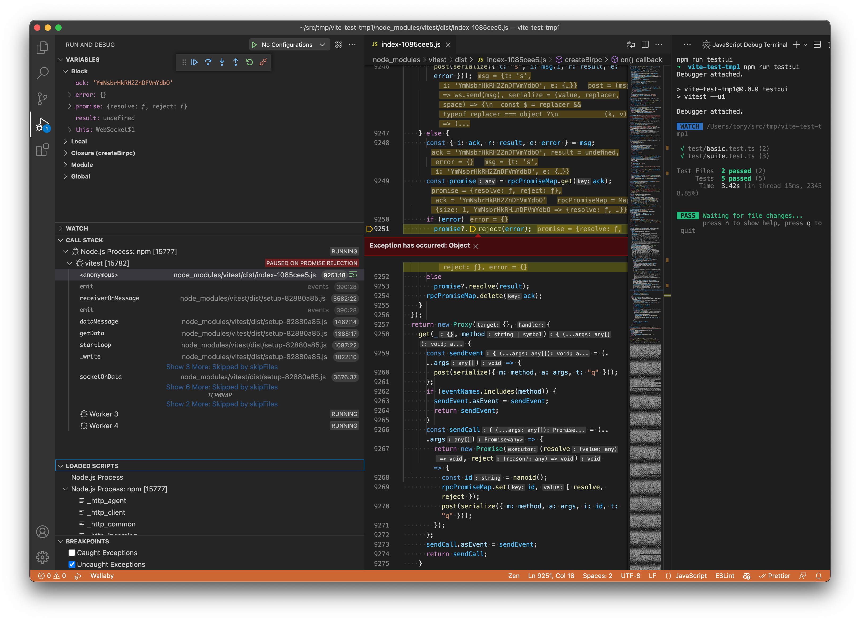
Task: Open the Explorer view in the activity bar
Action: (x=42, y=47)
